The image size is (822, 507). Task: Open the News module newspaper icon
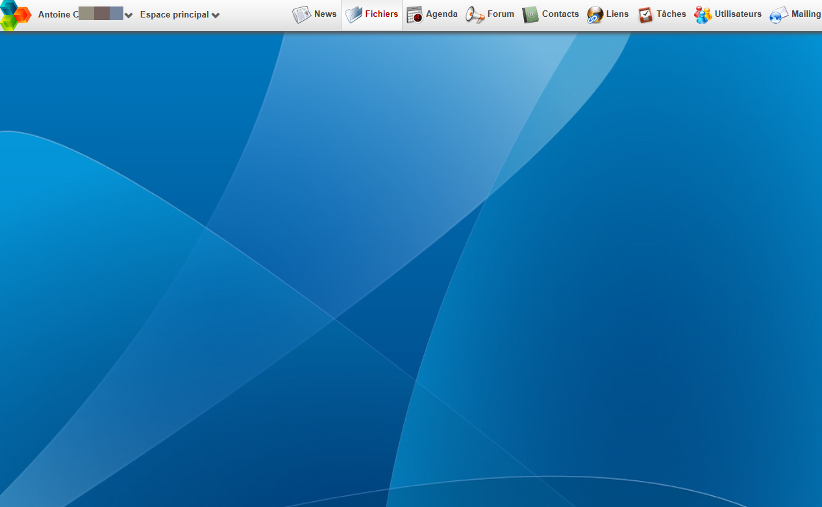[301, 13]
